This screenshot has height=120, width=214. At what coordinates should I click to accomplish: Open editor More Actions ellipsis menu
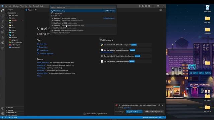coord(164,10)
